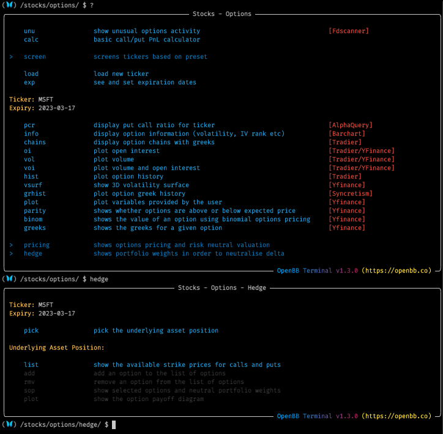Click the 'chains' command text
This screenshot has width=443, height=434.
click(35, 142)
